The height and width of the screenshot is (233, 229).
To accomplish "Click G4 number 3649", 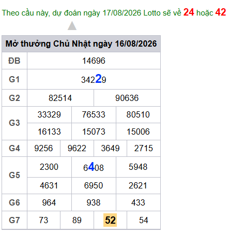I will 110,148.
